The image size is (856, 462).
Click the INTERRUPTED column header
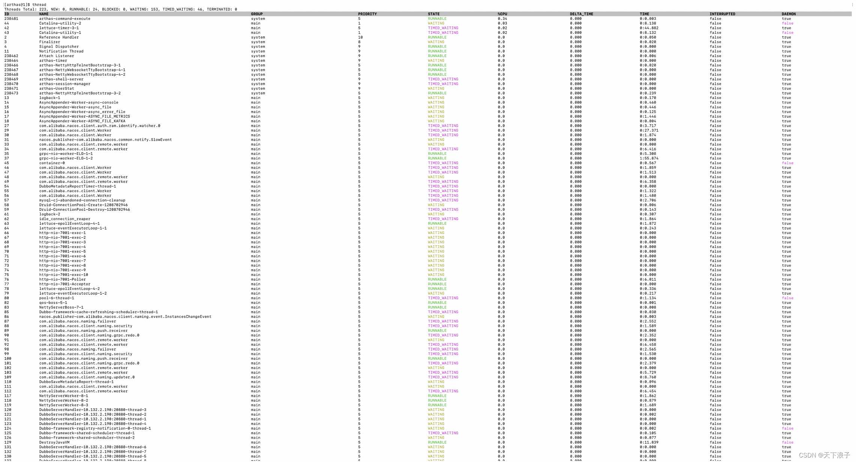click(722, 14)
